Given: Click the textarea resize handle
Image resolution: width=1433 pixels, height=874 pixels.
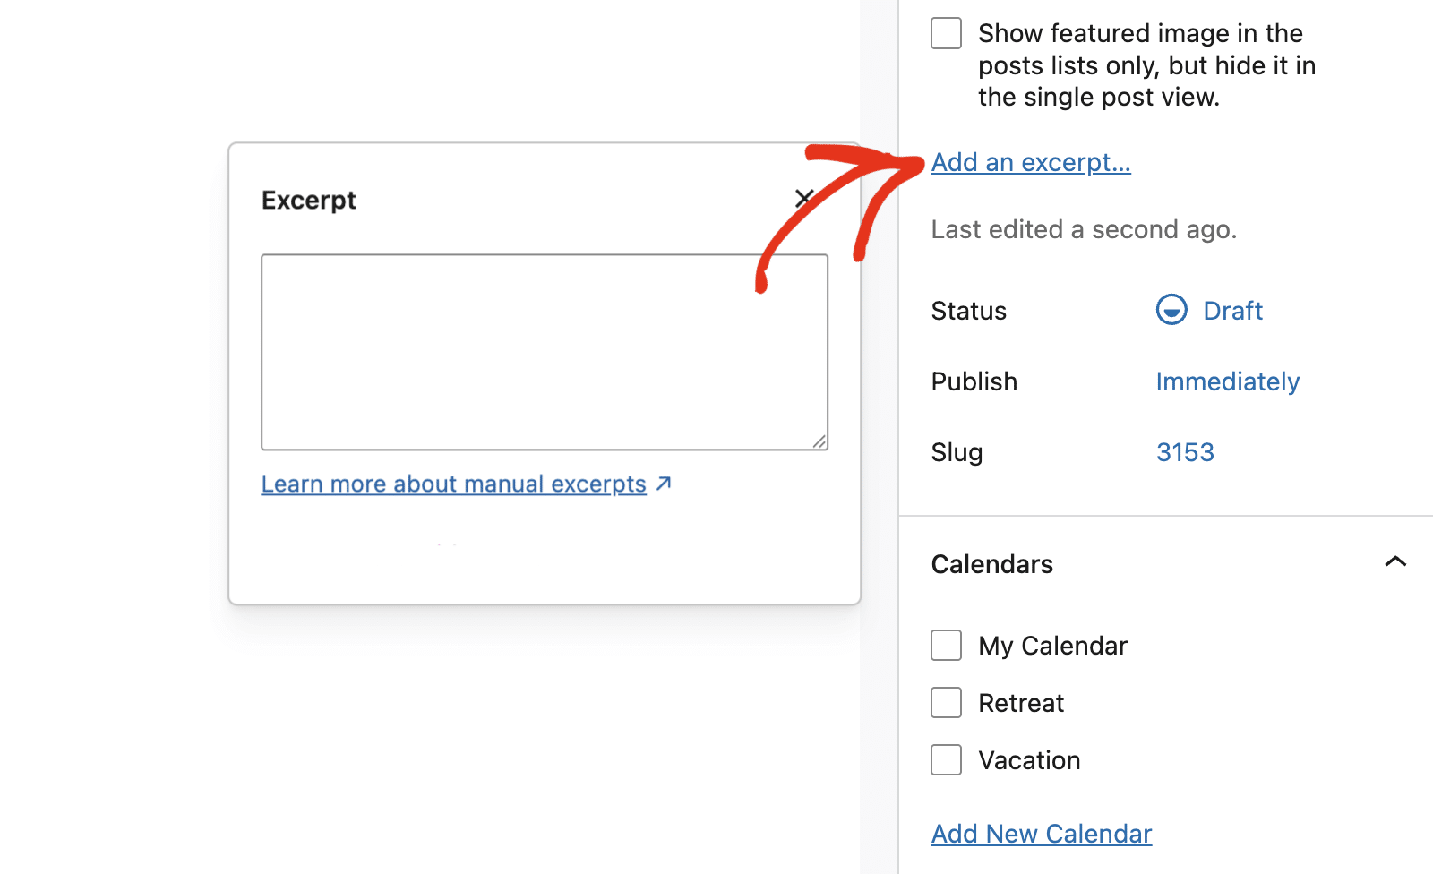Looking at the screenshot, I should 819,442.
